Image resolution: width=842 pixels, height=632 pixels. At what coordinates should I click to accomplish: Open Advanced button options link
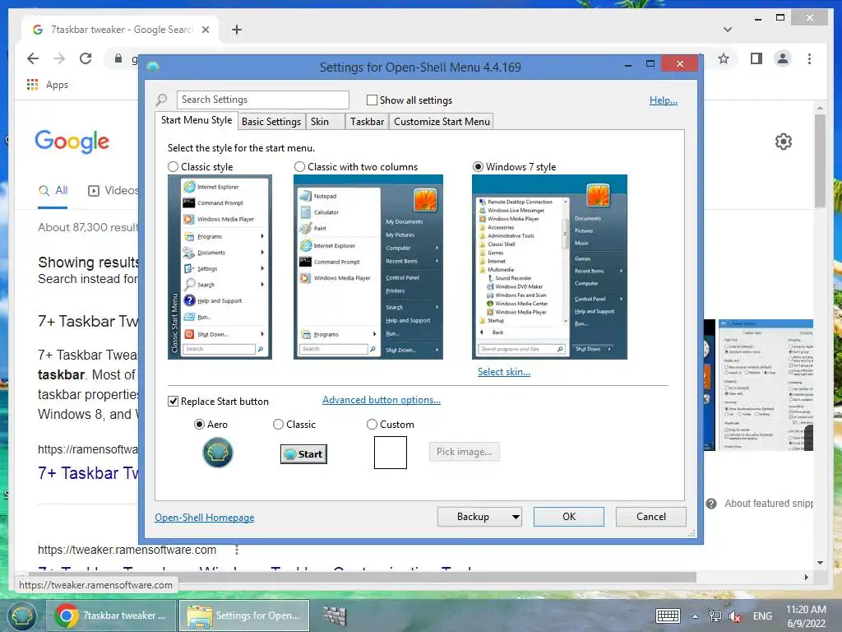tap(382, 400)
